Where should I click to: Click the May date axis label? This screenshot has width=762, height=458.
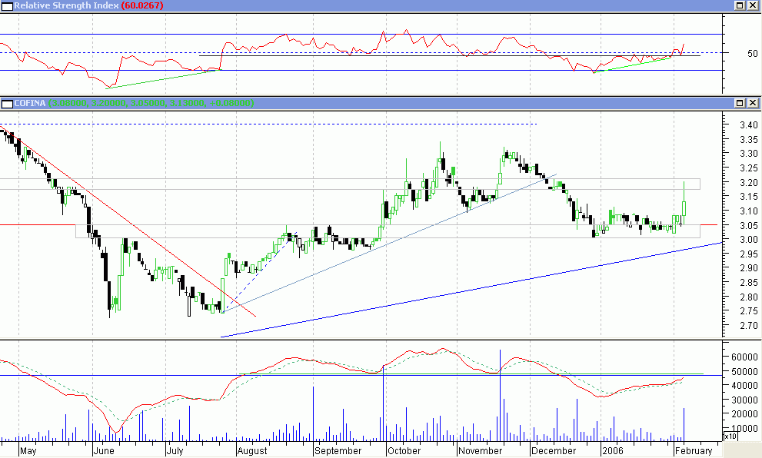tap(28, 451)
